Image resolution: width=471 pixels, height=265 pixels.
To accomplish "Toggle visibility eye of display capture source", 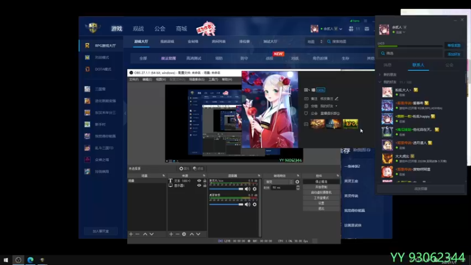I will [x=199, y=185].
